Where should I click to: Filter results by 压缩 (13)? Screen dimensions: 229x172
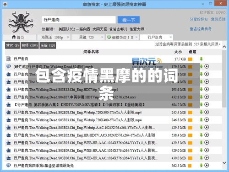tap(48, 45)
